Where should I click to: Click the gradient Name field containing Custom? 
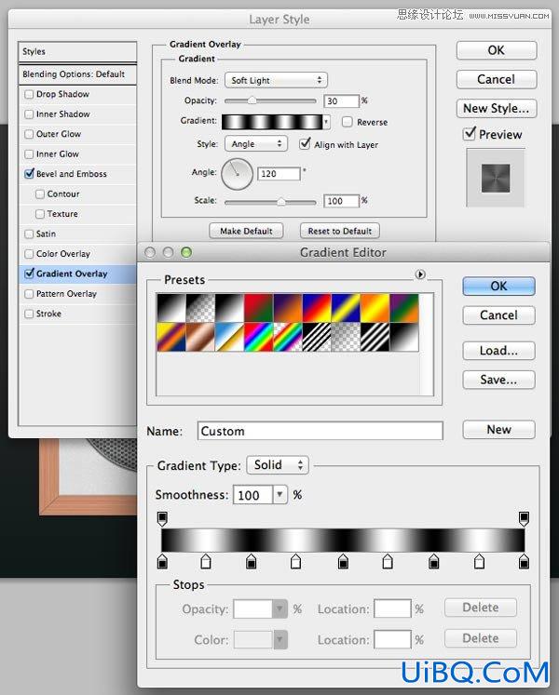(x=320, y=431)
